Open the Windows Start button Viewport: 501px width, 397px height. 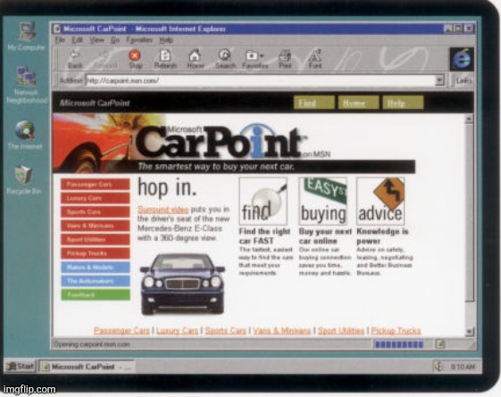(x=21, y=367)
